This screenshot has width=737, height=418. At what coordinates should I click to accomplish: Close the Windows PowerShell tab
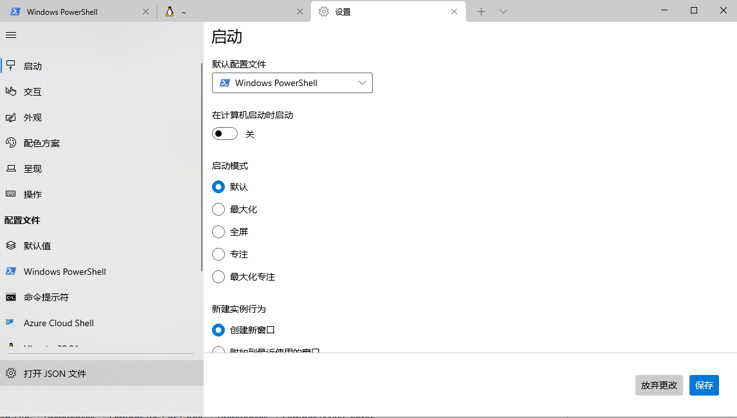[146, 12]
